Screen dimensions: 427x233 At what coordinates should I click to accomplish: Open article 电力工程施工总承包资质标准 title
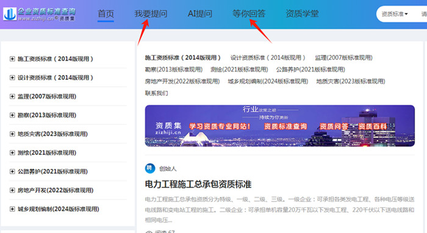click(198, 184)
